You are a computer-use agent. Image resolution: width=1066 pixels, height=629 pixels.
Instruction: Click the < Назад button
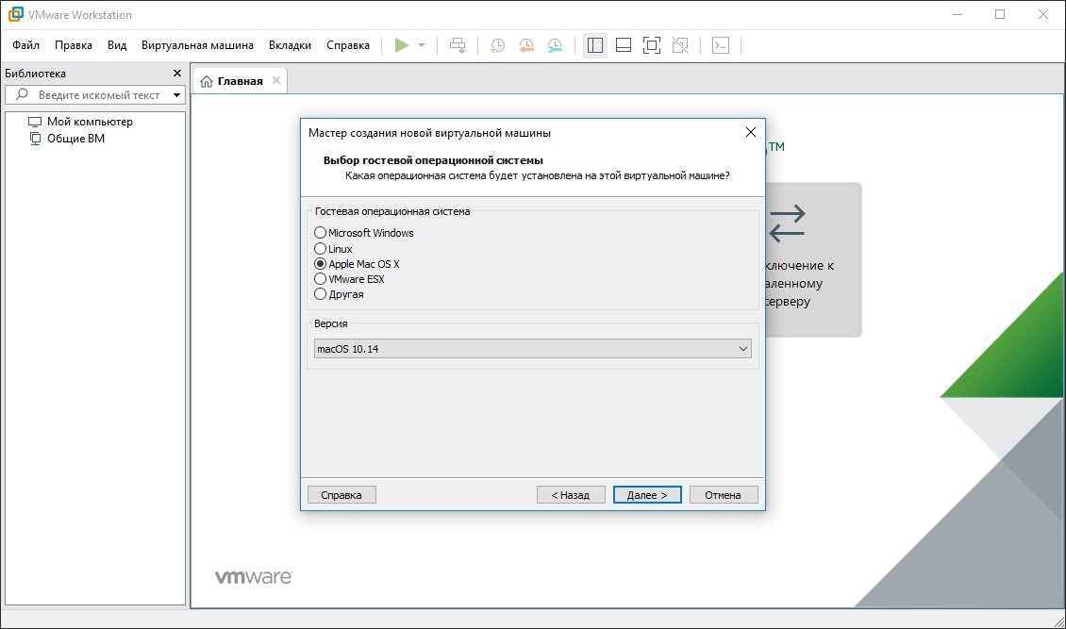point(571,495)
